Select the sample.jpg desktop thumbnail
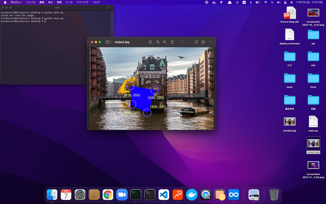The image size is (326, 204). point(290,122)
